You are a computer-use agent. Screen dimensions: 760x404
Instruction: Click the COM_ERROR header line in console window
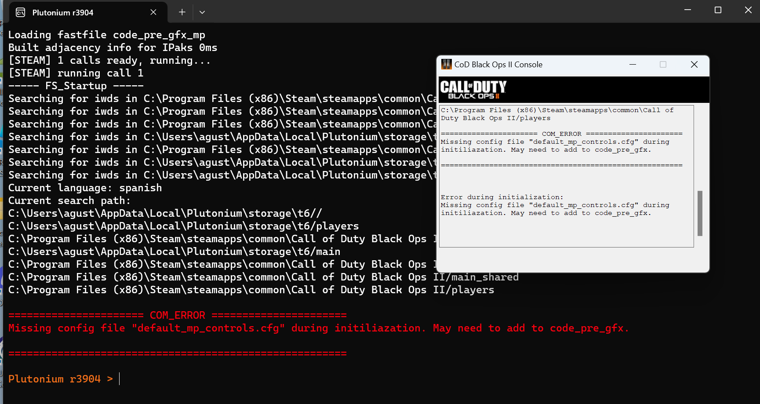point(561,134)
